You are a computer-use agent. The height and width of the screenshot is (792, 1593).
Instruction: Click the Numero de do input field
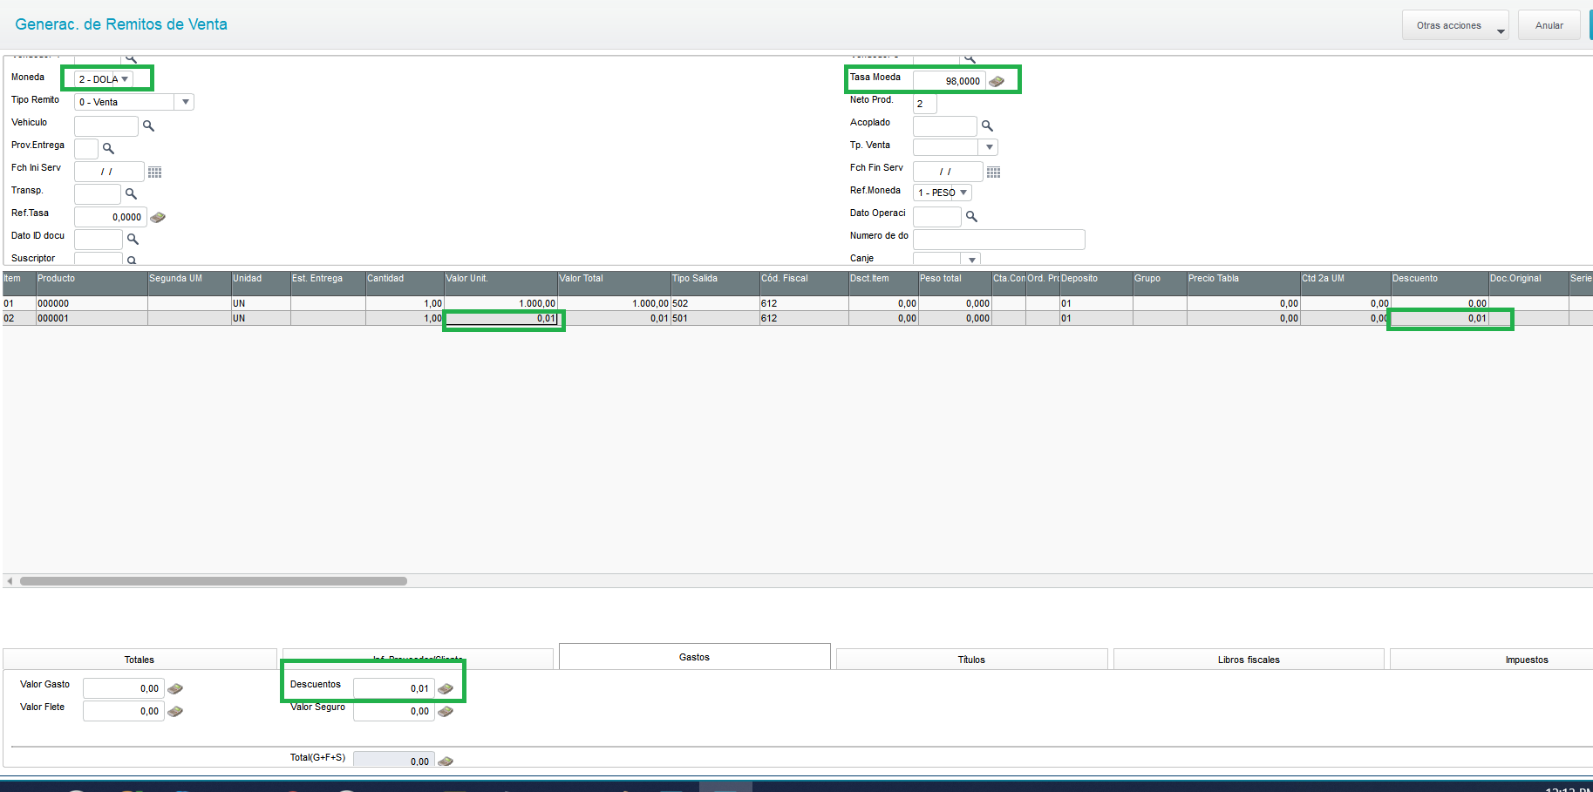coord(998,240)
